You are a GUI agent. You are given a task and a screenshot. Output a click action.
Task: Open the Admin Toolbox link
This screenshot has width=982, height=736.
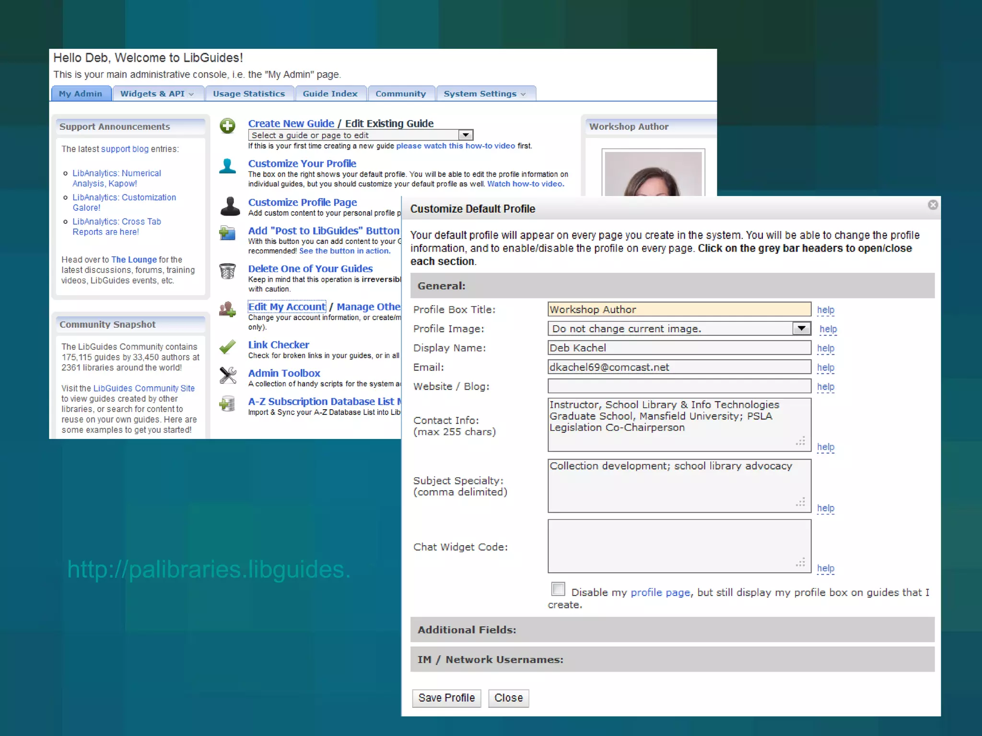point(284,373)
